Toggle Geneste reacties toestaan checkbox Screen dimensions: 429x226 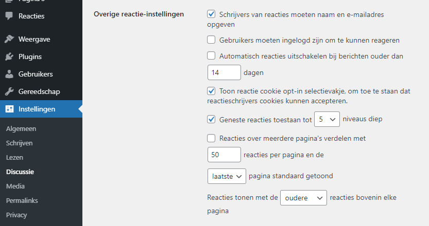(211, 120)
